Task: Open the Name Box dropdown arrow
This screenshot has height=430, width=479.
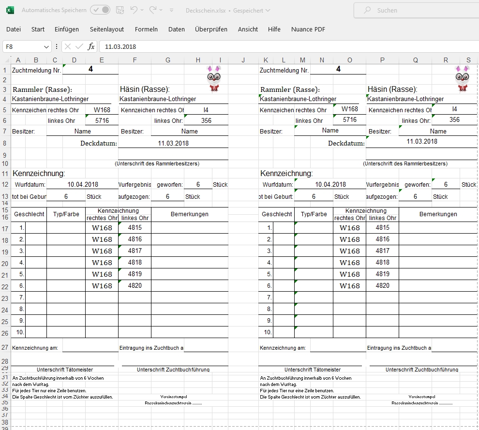Action: pyautogui.click(x=46, y=47)
